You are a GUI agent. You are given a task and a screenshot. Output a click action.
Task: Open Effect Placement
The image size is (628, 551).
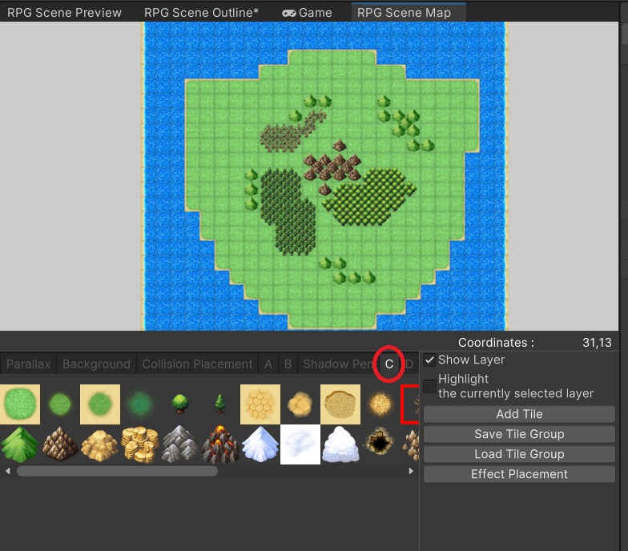click(519, 474)
